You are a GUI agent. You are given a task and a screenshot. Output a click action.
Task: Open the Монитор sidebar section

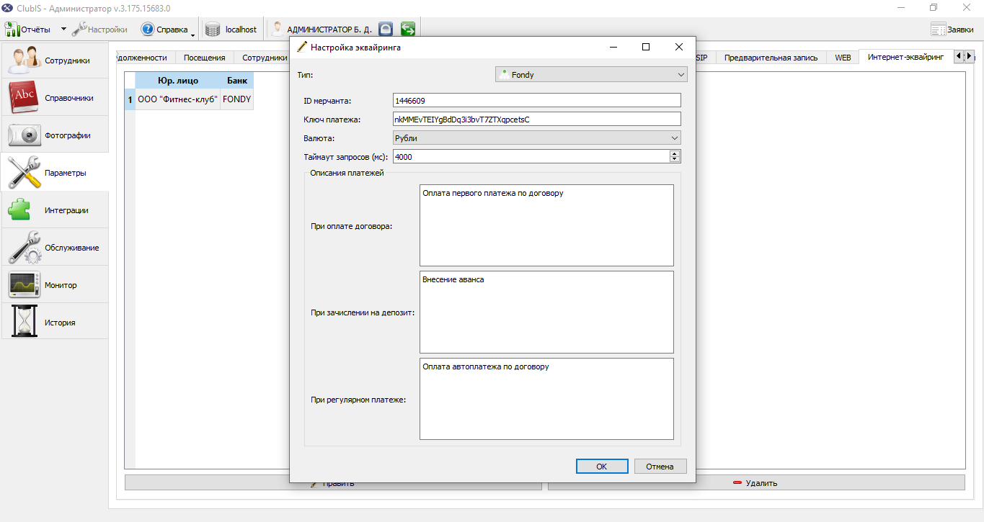[55, 285]
